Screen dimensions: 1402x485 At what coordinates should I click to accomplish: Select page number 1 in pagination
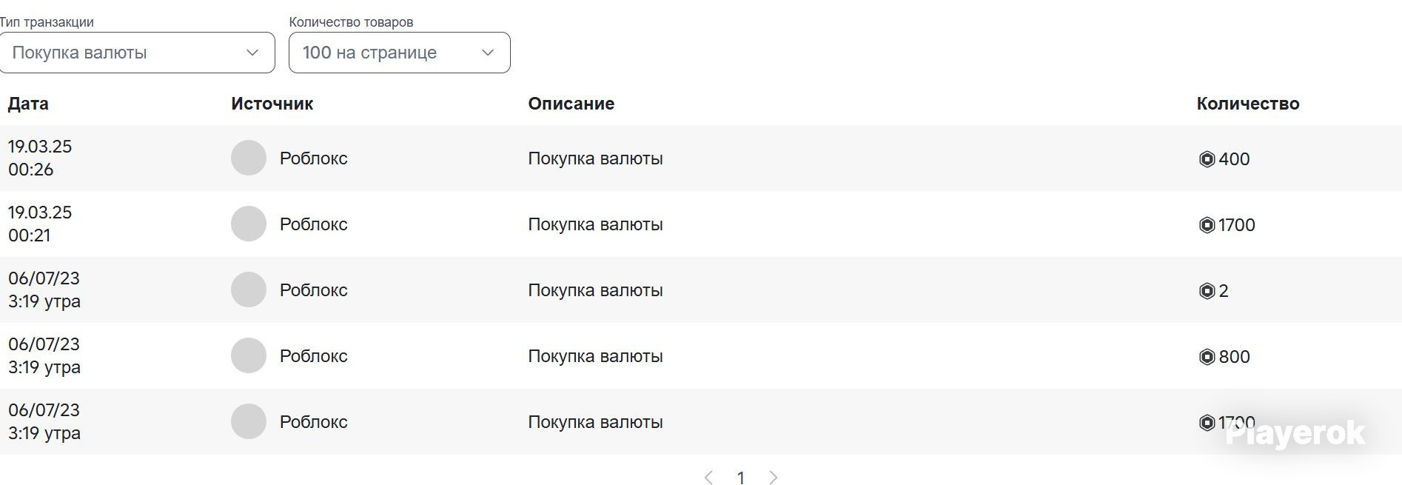(x=741, y=478)
